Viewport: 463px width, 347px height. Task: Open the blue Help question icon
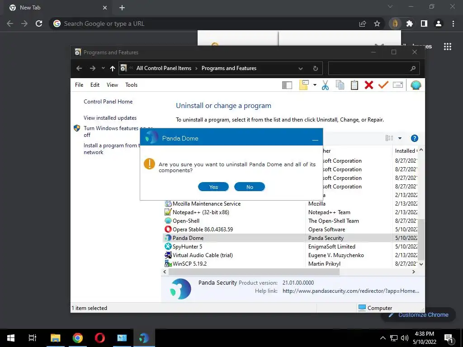414,138
